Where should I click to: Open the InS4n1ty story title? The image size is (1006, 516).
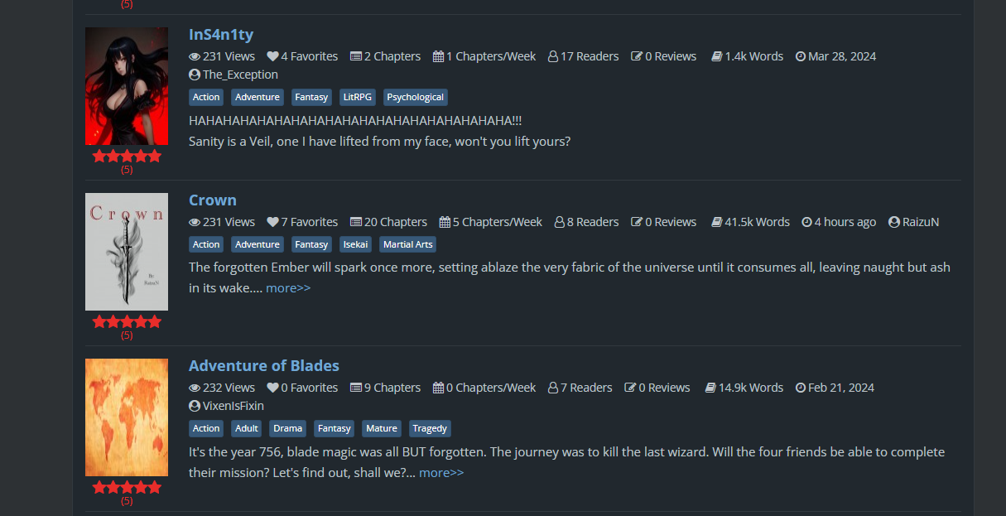tap(221, 34)
